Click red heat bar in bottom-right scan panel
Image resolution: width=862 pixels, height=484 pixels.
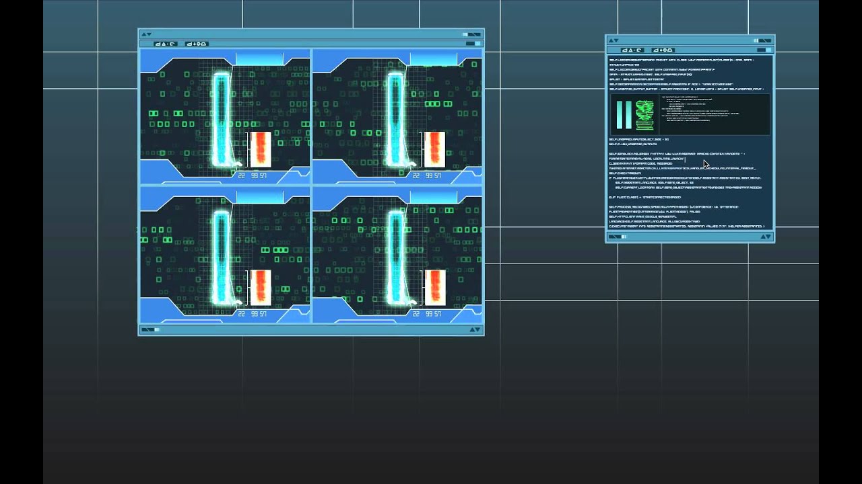(435, 288)
